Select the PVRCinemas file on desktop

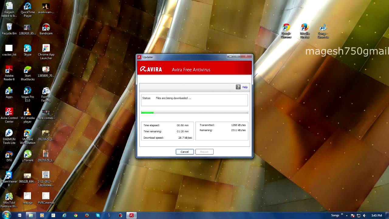[x=46, y=199]
